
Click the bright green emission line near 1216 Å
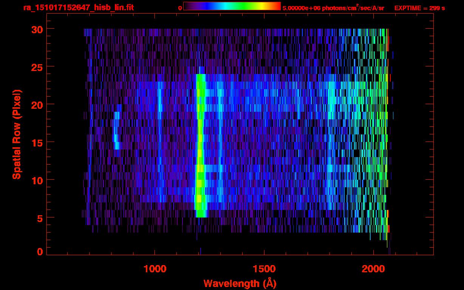[200, 145]
